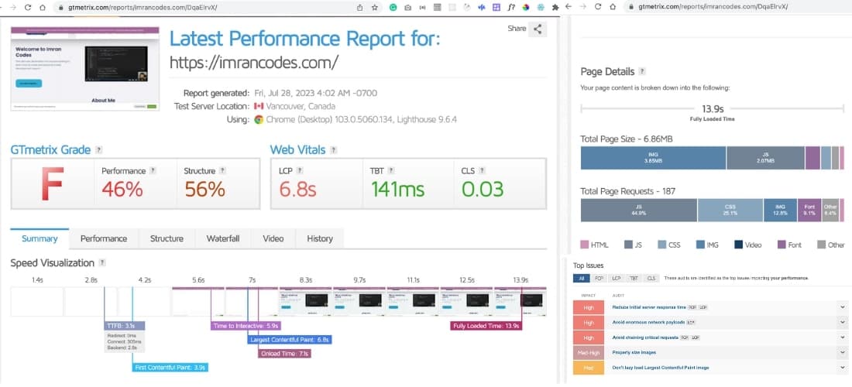Viewport: 852px width, 387px height.
Task: Open Properly size images link
Action: tap(634, 352)
